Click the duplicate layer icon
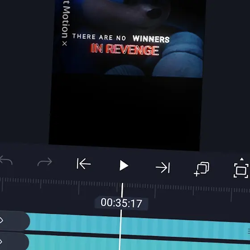 [202, 169]
